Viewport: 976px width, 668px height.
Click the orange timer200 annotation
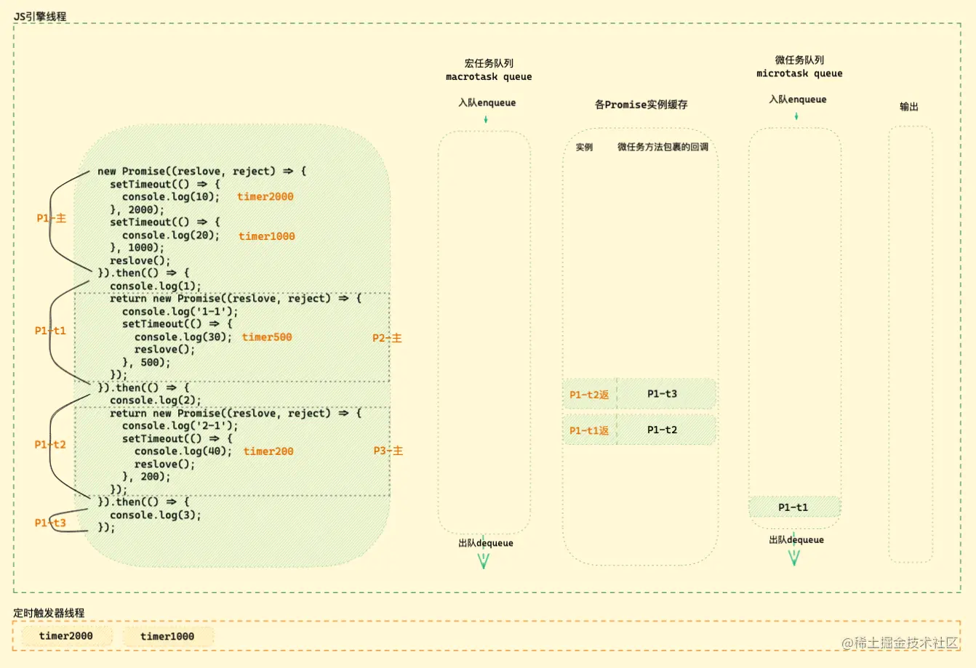[268, 451]
